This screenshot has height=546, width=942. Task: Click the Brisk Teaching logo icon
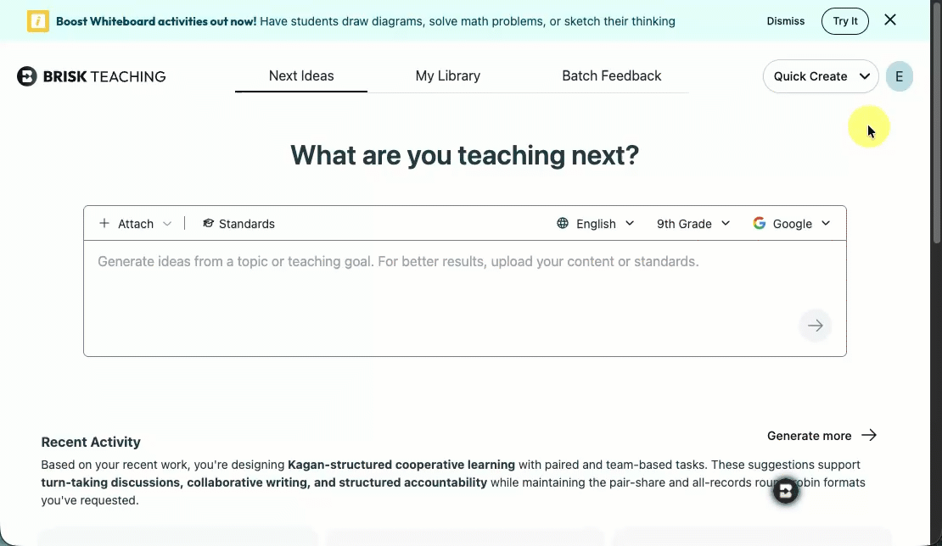[x=26, y=76]
